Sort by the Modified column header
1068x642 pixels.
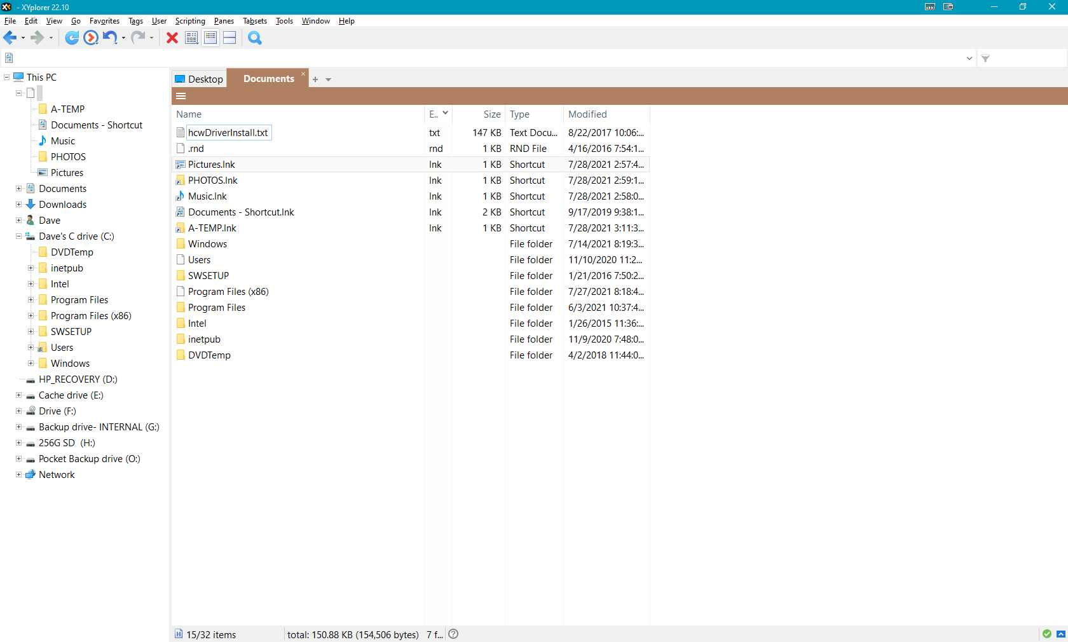[606, 114]
